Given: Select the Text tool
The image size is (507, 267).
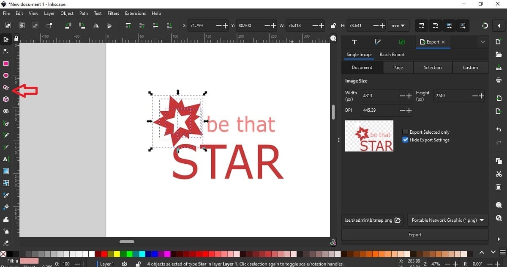Looking at the screenshot, I should tap(6, 159).
